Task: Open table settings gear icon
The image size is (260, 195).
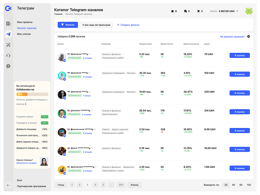Action: pyautogui.click(x=248, y=37)
